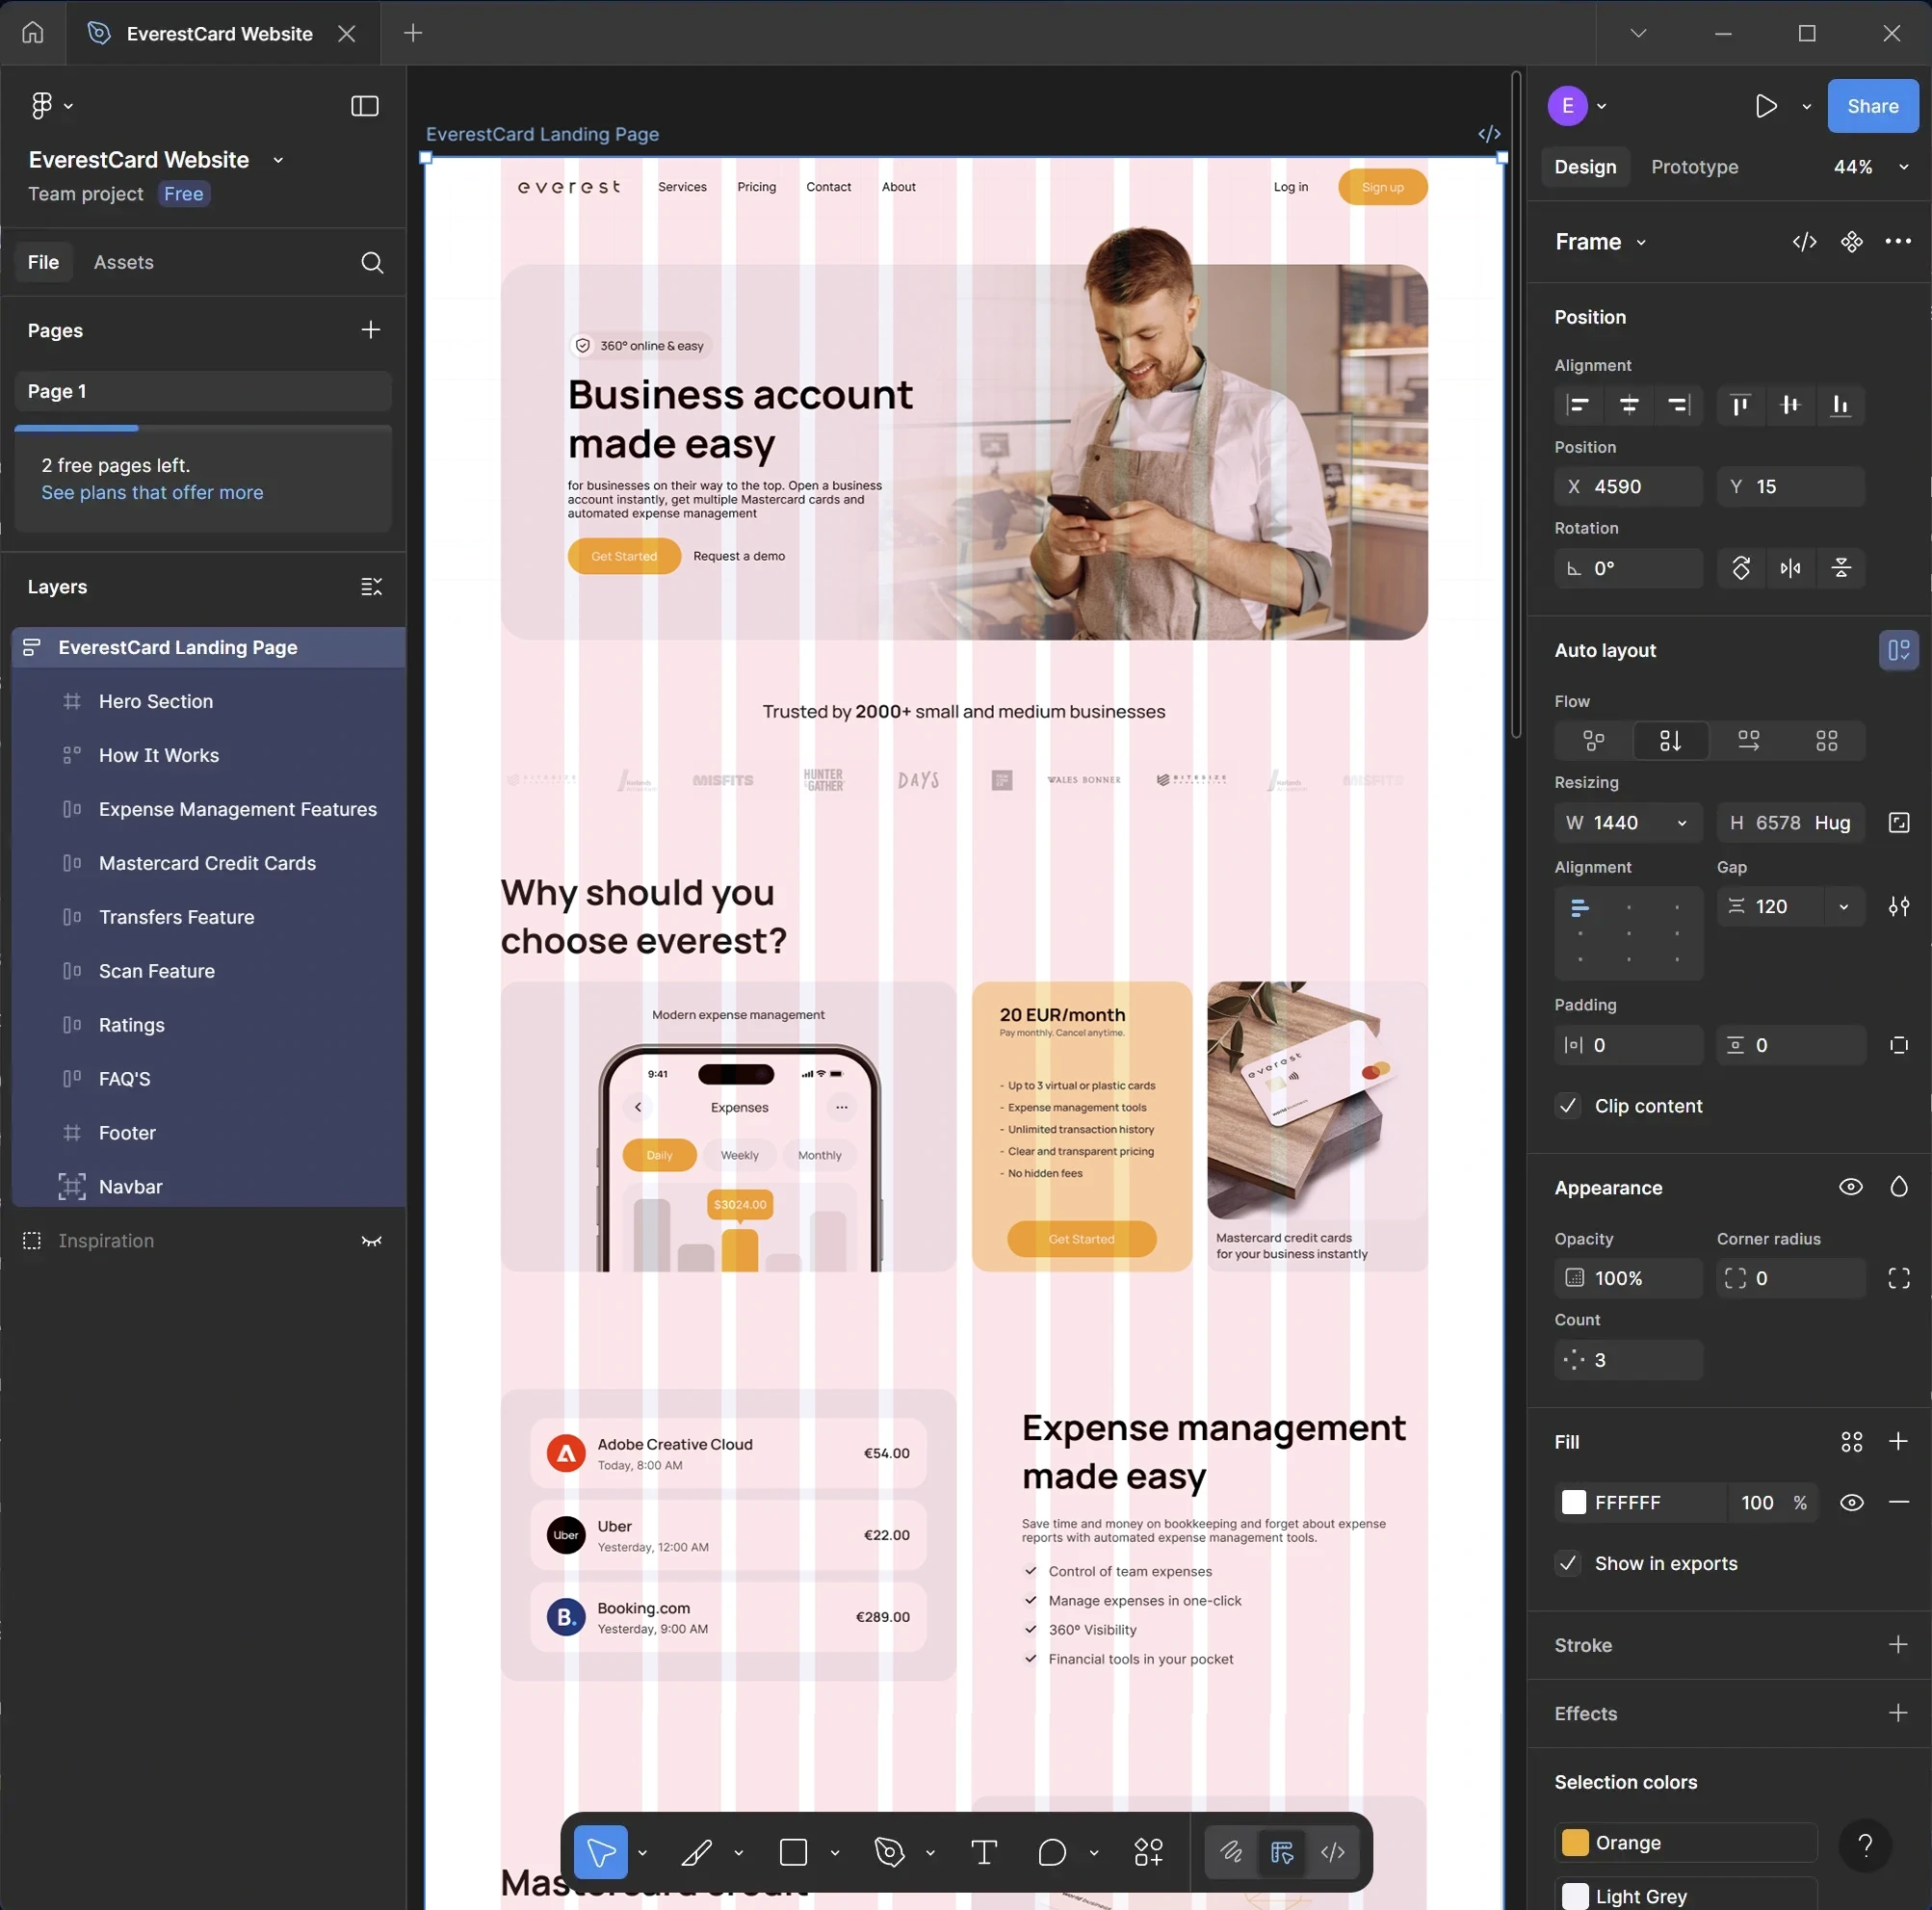Open the width dropdown in Resizing
Screen dimensions: 1932x1910
coord(1681,822)
